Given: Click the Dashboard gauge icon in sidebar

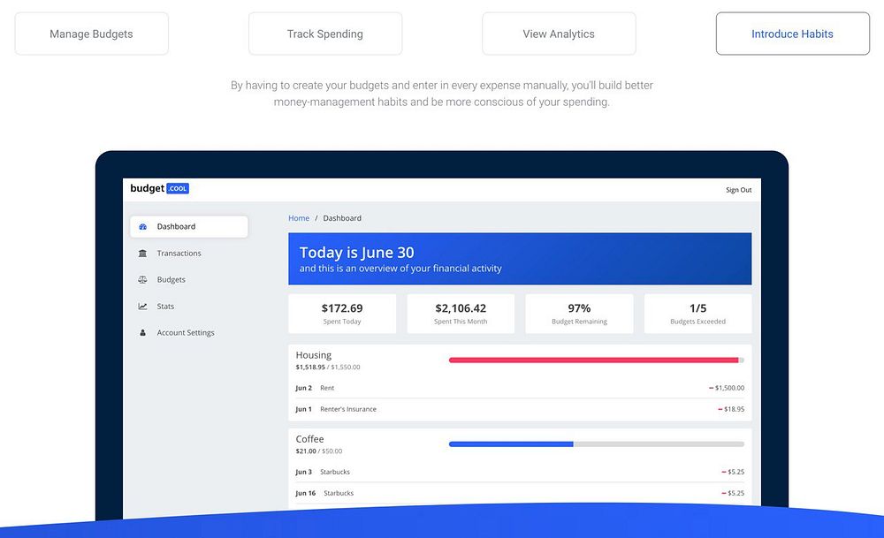Looking at the screenshot, I should 142,226.
